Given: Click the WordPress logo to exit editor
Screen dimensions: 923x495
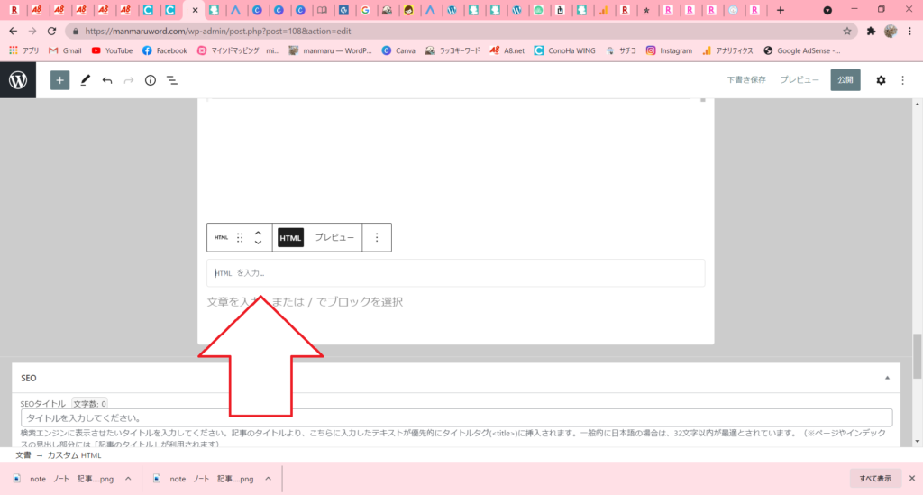Looking at the screenshot, I should [18, 80].
